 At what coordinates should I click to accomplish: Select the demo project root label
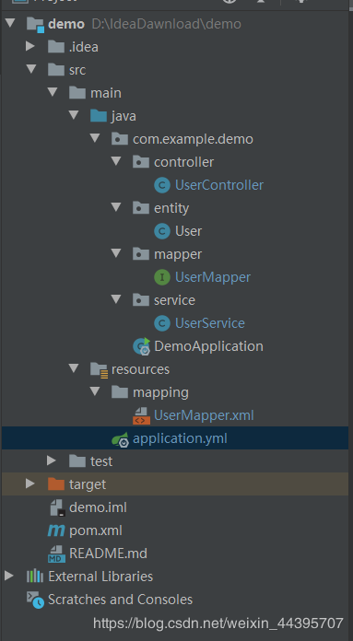[66, 24]
